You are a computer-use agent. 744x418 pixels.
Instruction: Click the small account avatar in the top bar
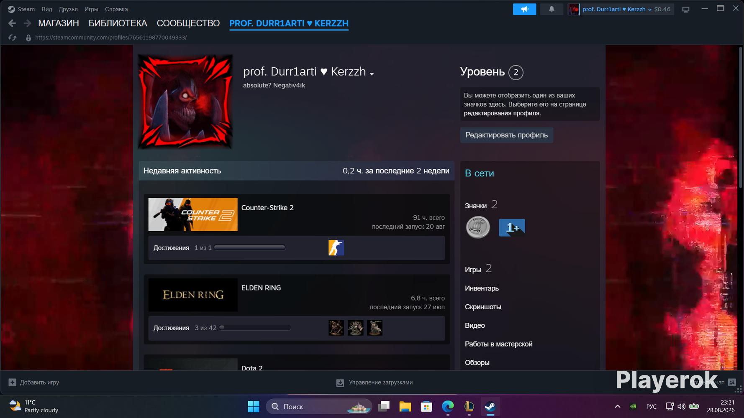574,9
